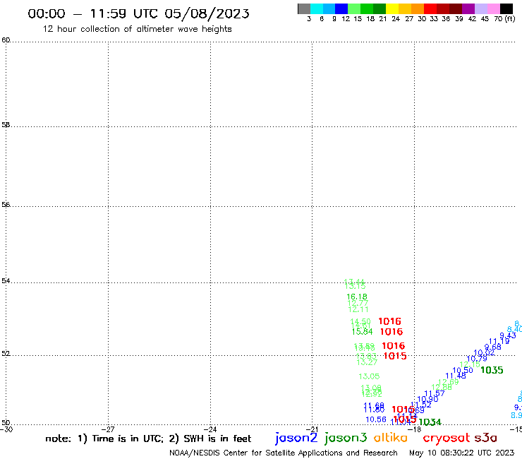Pick the yellow swatch in the wave height legend
This screenshot has height=459, width=522.
(x=391, y=8)
